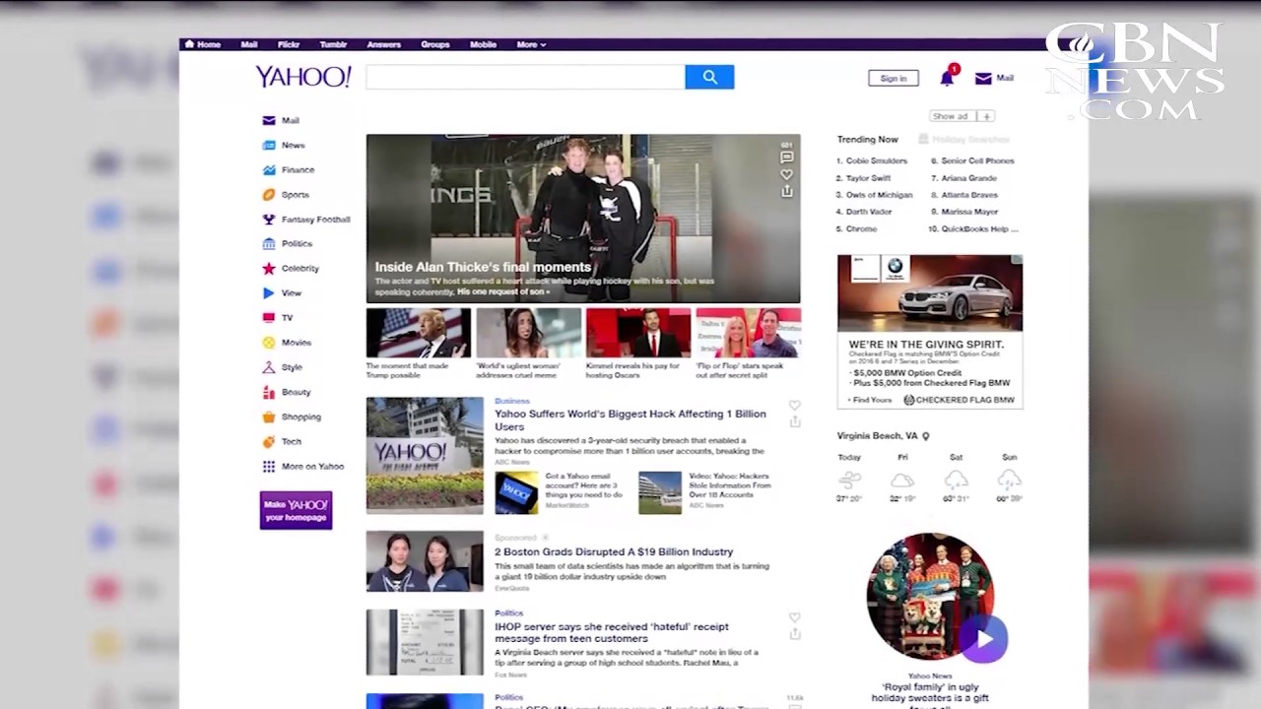Click Make Yahoo your homepage button
The height and width of the screenshot is (709, 1261).
(296, 510)
